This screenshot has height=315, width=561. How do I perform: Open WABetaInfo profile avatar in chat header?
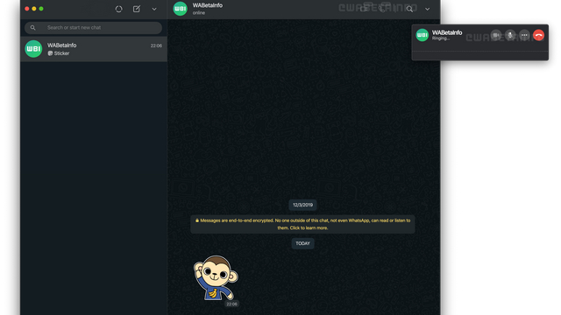tap(180, 9)
